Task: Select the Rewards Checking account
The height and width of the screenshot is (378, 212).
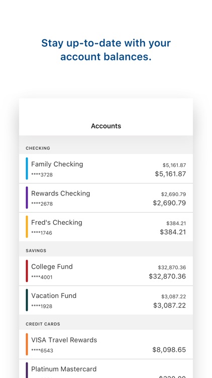Action: pos(106,198)
